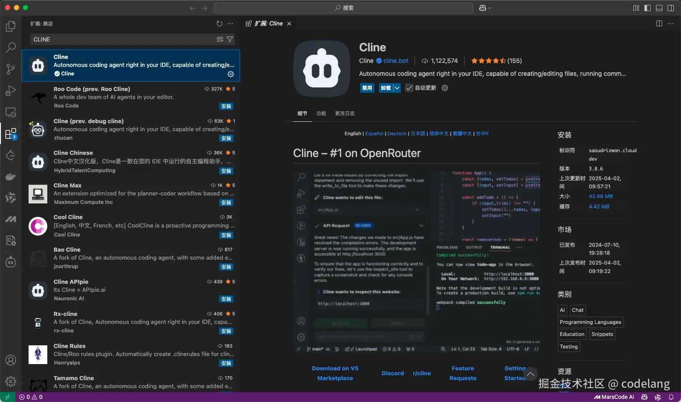This screenshot has width=681, height=402.
Task: Open Run and Debug view
Action: [11, 91]
